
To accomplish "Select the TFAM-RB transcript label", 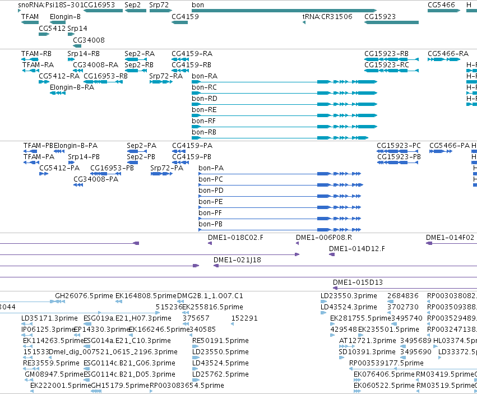I will (x=36, y=54).
